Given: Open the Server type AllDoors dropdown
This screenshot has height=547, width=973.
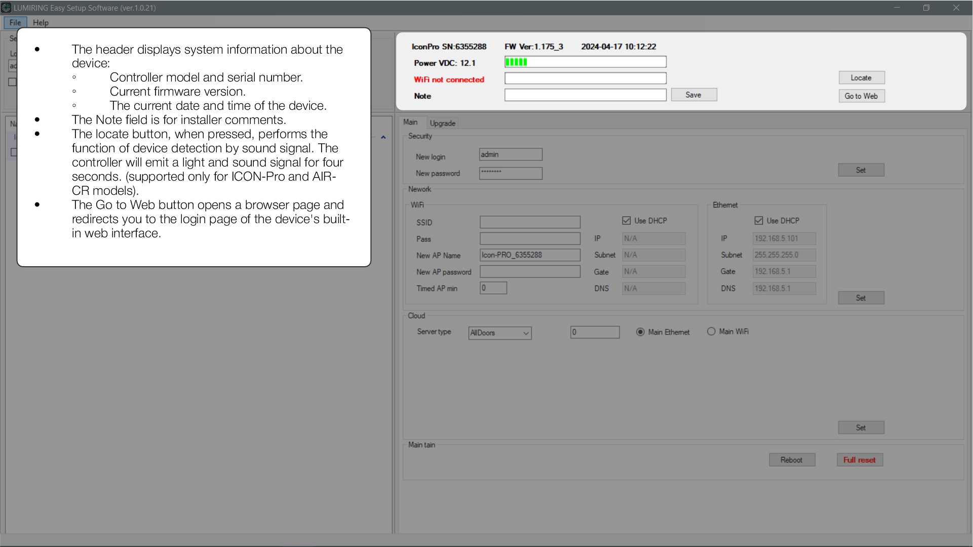Looking at the screenshot, I should (500, 332).
